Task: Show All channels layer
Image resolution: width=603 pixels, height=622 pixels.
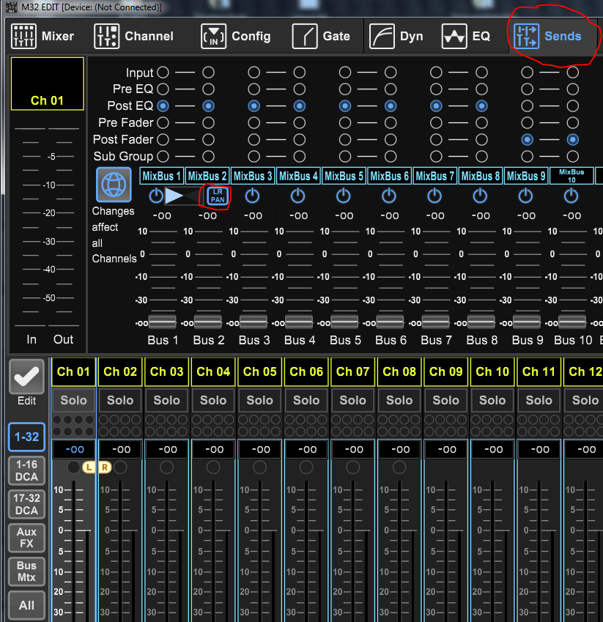Action: 26,606
